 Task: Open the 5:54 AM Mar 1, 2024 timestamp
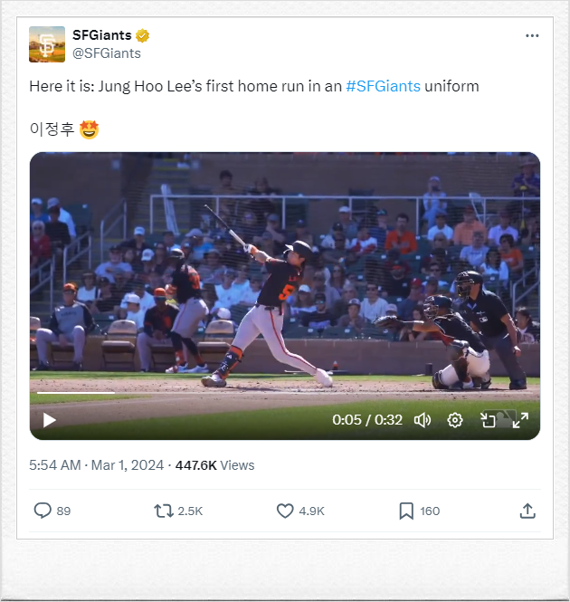tap(96, 465)
